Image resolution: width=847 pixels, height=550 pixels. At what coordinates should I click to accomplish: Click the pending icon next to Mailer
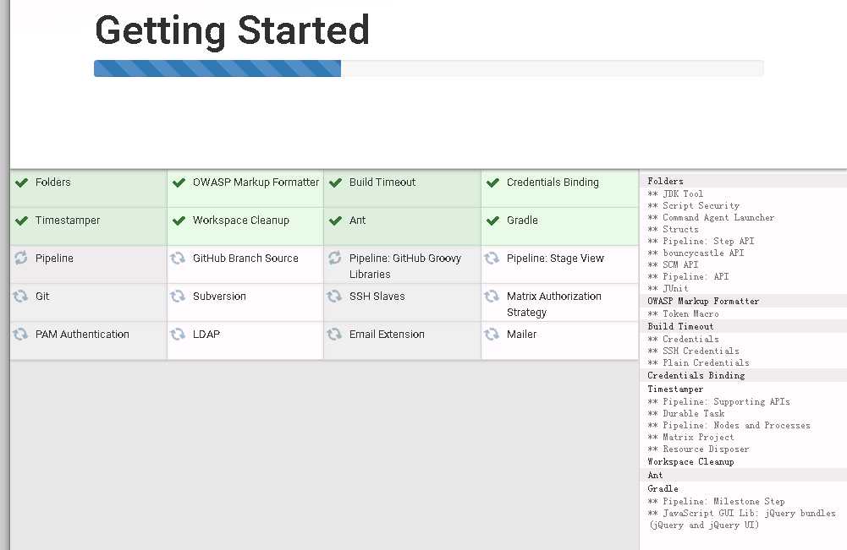492,335
